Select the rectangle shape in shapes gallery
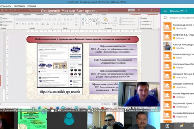Image resolution: width=194 pixels, height=129 pixels. coord(91,19)
